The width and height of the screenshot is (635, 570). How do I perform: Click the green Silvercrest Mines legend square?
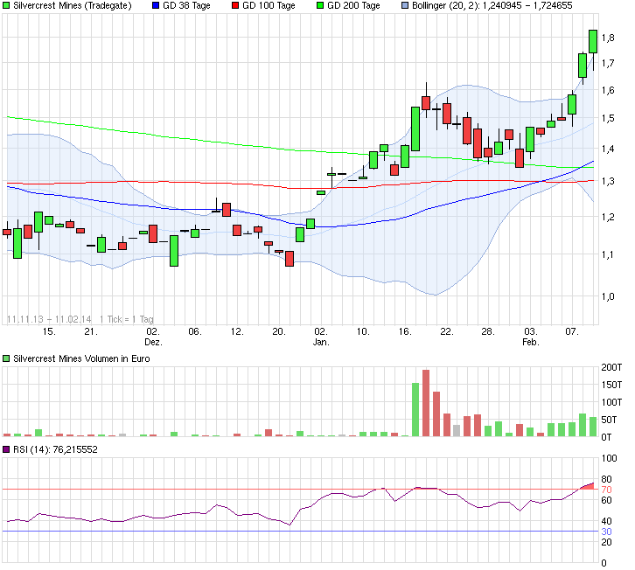7,6
